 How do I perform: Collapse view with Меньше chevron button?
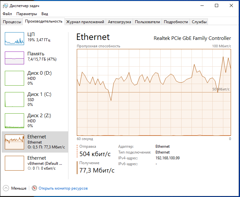tap(6, 188)
